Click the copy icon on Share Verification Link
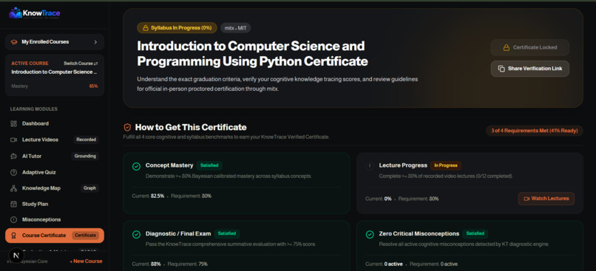The width and height of the screenshot is (596, 271). [501, 69]
